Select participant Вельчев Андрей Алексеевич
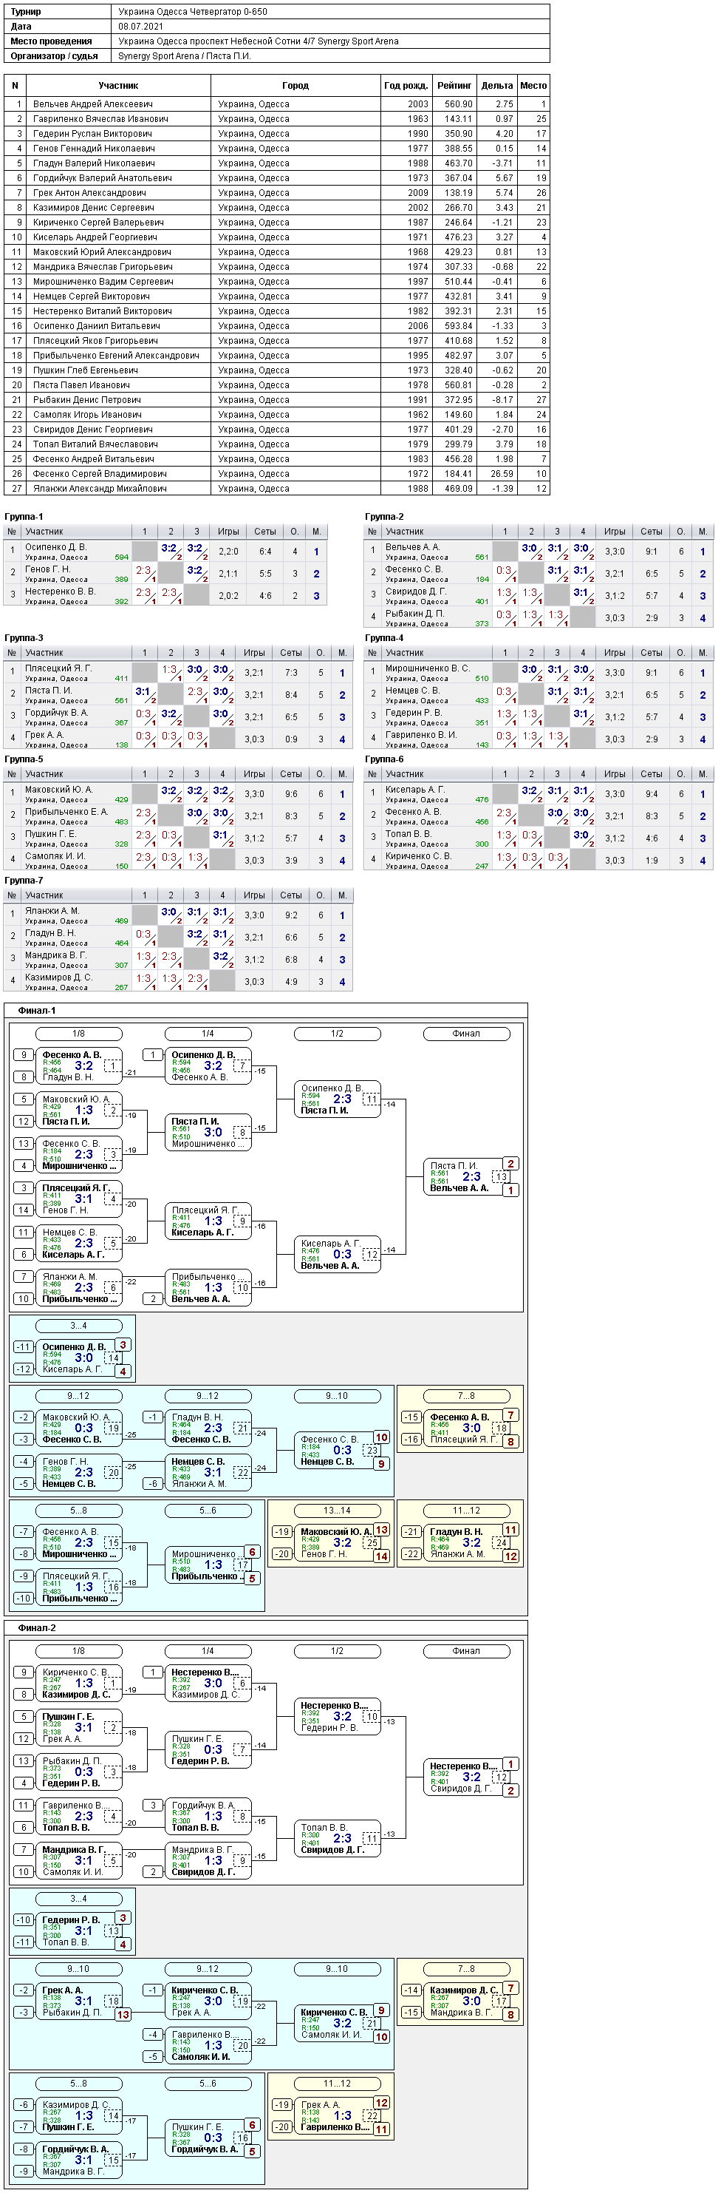Viewport: 721px width, 2193px height. [92, 104]
